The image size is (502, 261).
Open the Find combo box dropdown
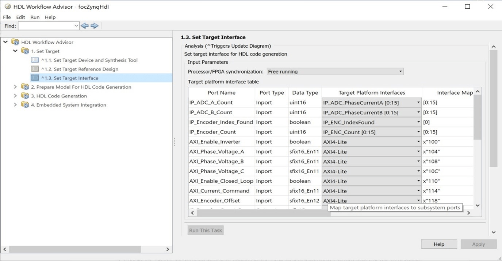(76, 26)
